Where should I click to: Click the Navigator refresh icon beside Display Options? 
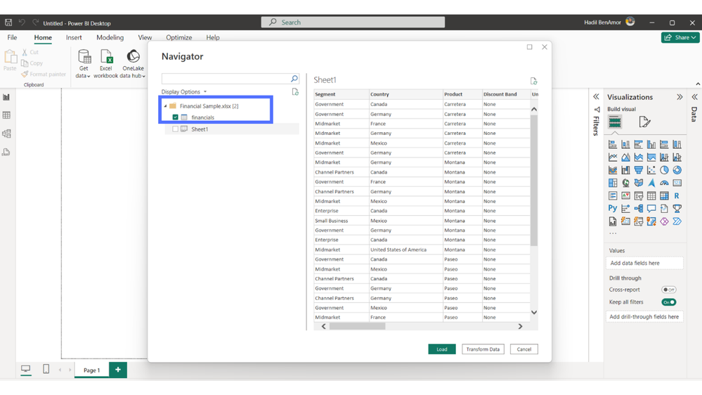pos(295,92)
